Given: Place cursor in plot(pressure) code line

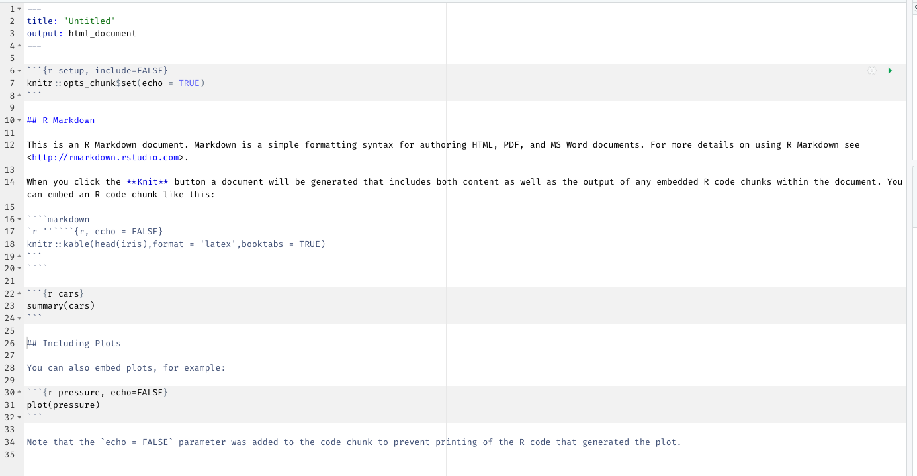Looking at the screenshot, I should tap(63, 405).
